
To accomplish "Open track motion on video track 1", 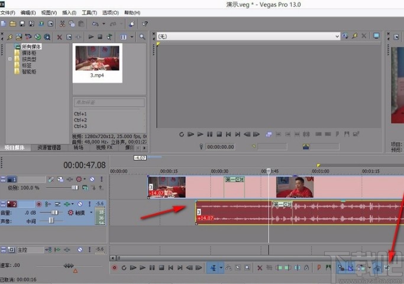I will (60, 179).
